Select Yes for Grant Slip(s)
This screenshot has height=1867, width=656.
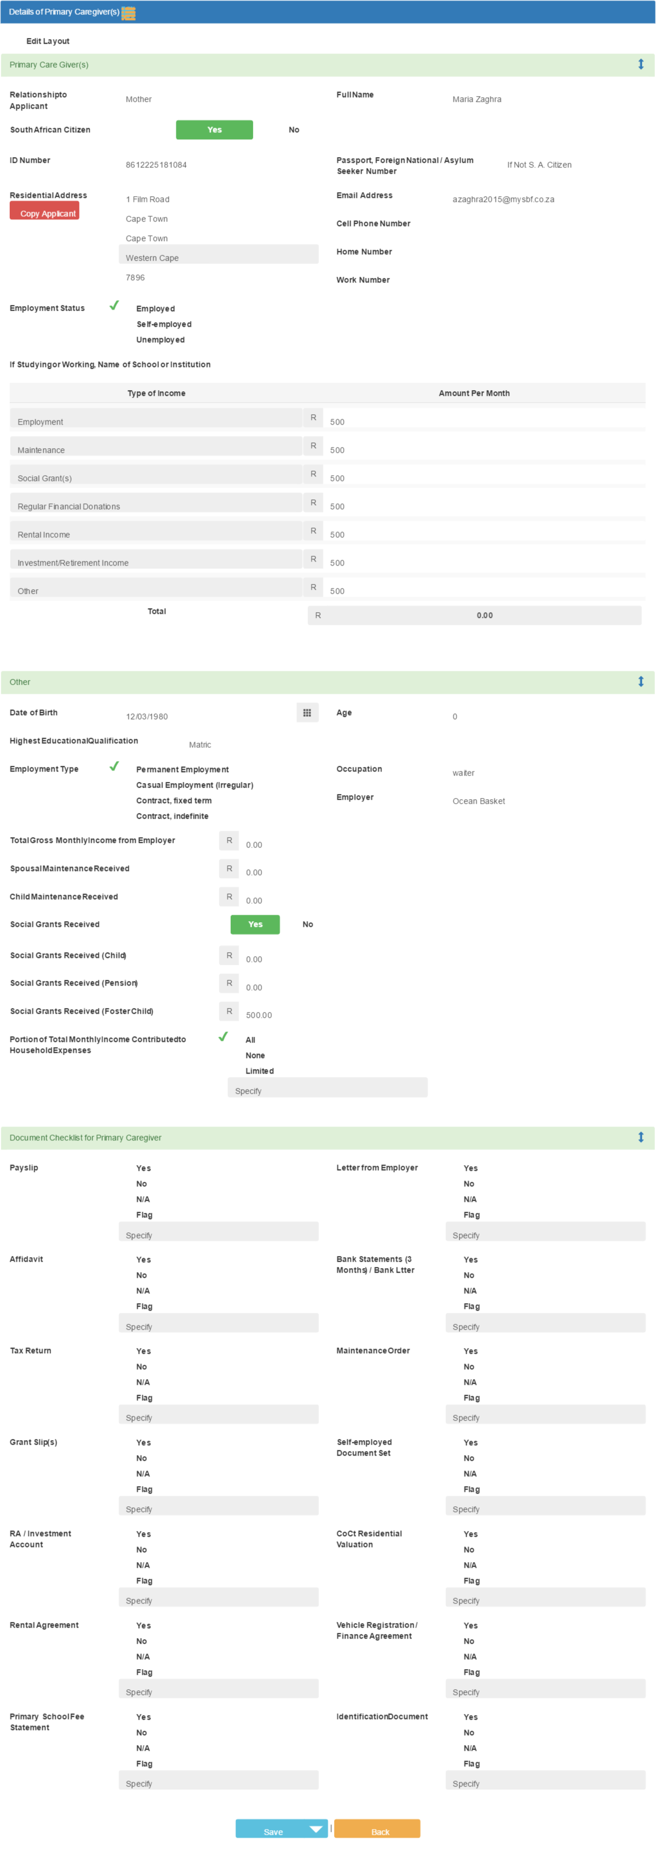coord(143,1442)
